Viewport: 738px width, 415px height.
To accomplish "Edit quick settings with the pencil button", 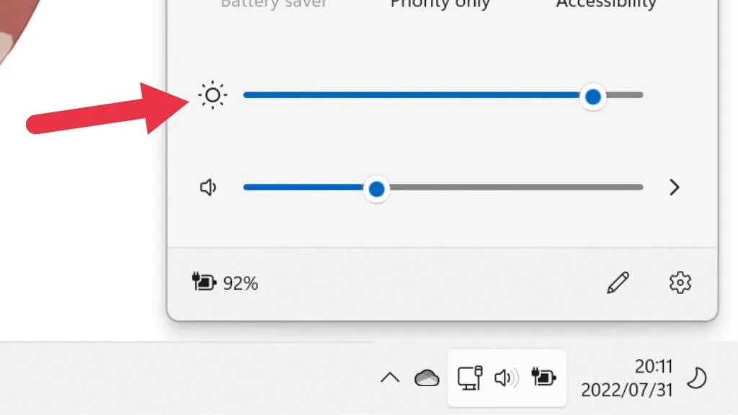I will (618, 283).
